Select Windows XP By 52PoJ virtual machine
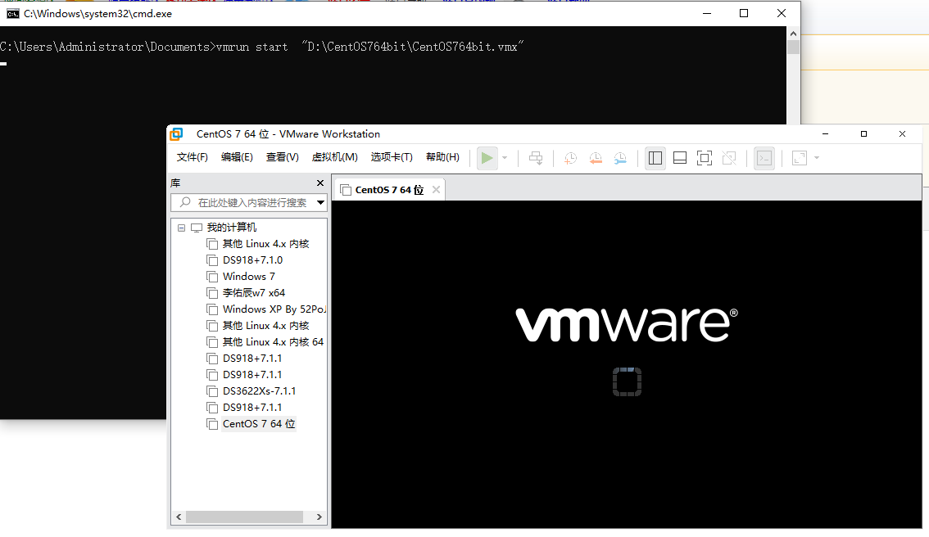Viewport: 929px width, 537px height. (274, 309)
